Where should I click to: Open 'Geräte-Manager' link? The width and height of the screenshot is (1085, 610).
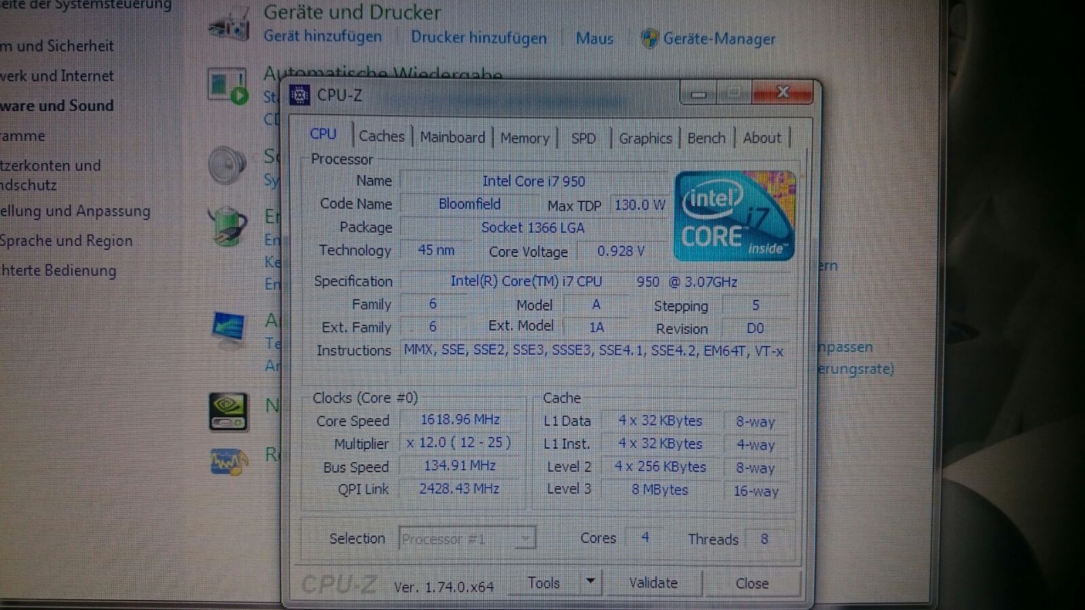pos(719,39)
